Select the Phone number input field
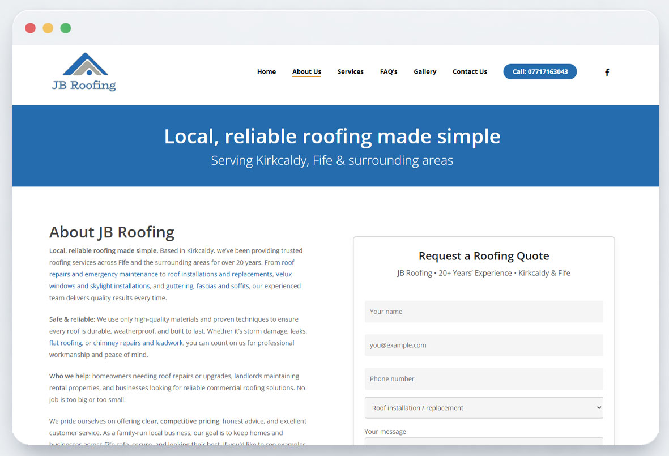669x456 pixels. coord(484,379)
